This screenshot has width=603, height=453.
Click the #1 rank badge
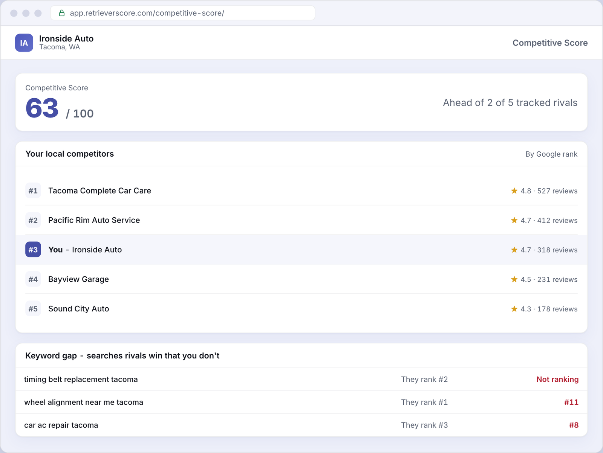33,191
